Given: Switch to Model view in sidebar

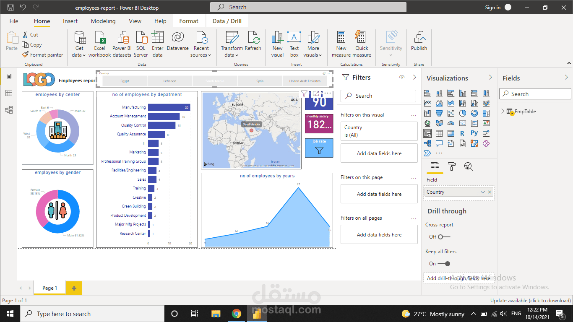Looking at the screenshot, I should pyautogui.click(x=9, y=110).
